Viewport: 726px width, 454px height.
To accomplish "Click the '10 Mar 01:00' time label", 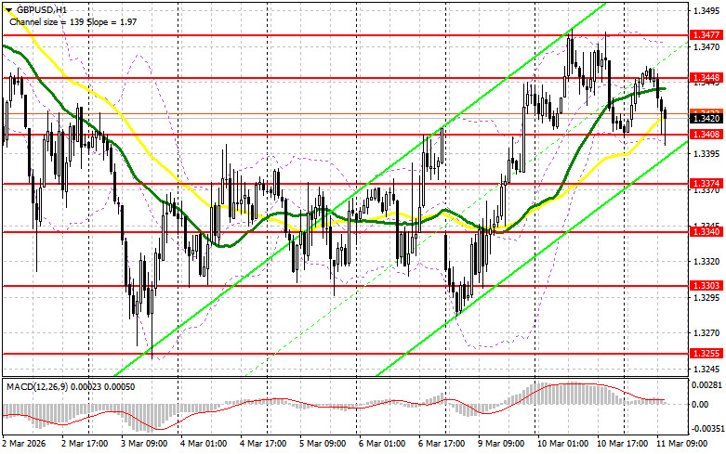I will [x=562, y=444].
